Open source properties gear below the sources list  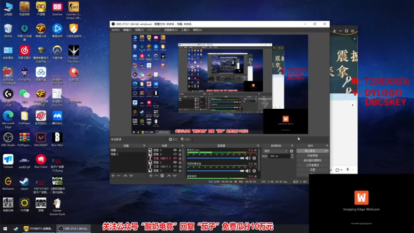pyautogui.click(x=162, y=176)
